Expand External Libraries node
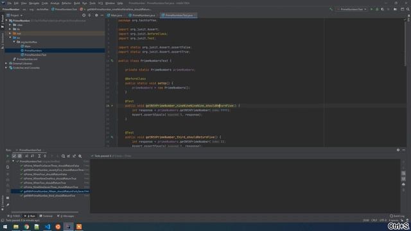The height and width of the screenshot is (231, 411). coord(6,64)
